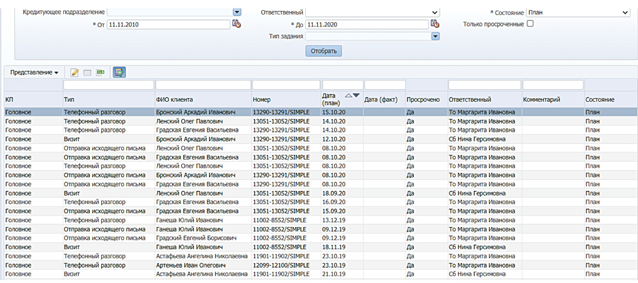
Task: Click the От date field with 11.11.2010
Action: pyautogui.click(x=168, y=24)
